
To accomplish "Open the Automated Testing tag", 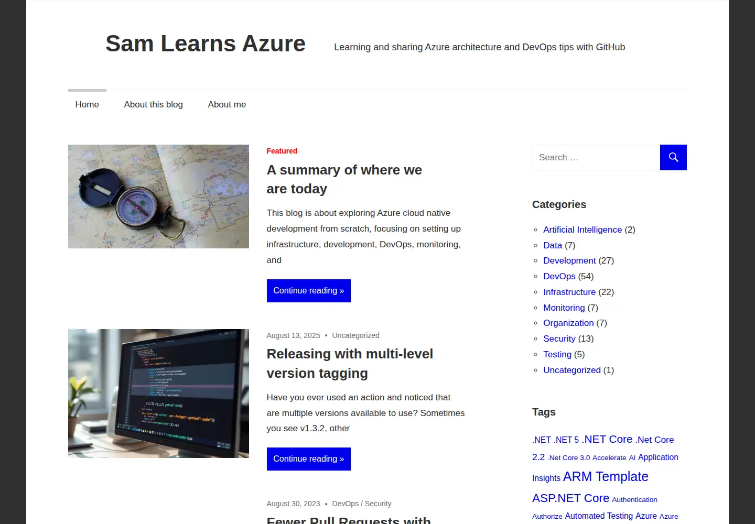I will pyautogui.click(x=599, y=516).
